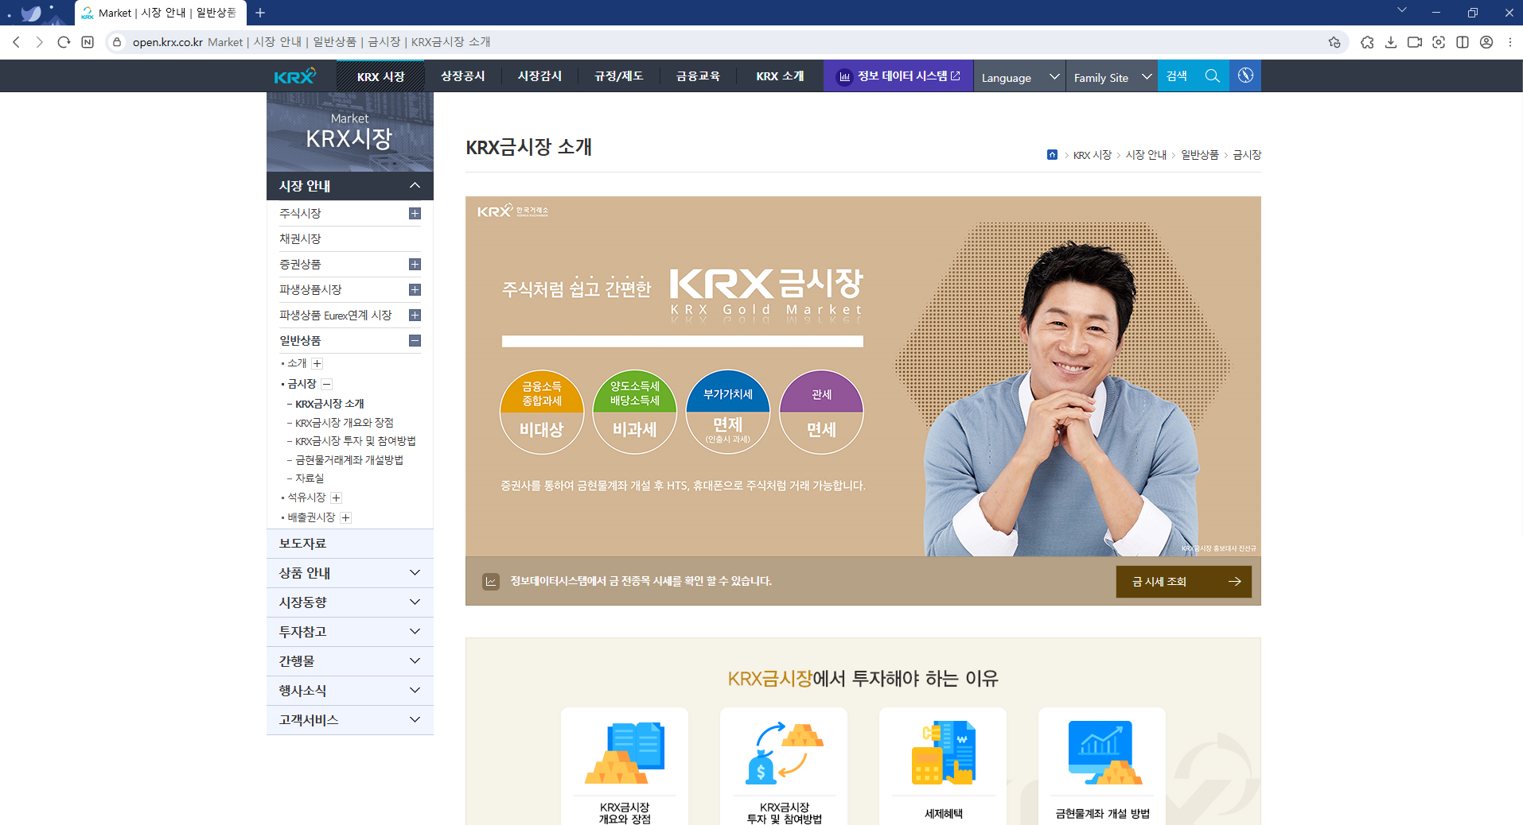Expand 석유시장 submenu plus
The image size is (1523, 825).
[336, 498]
